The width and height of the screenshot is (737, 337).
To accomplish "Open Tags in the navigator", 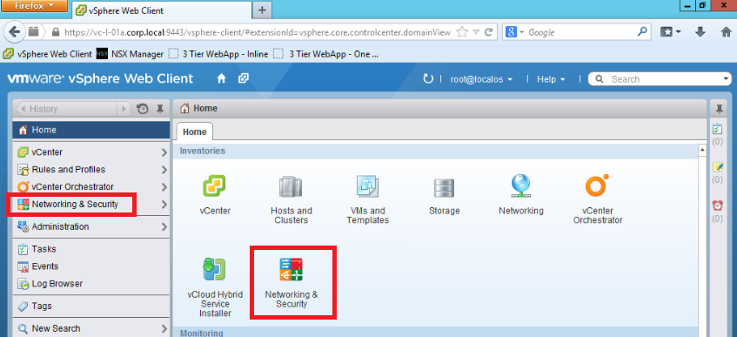I will point(91,306).
